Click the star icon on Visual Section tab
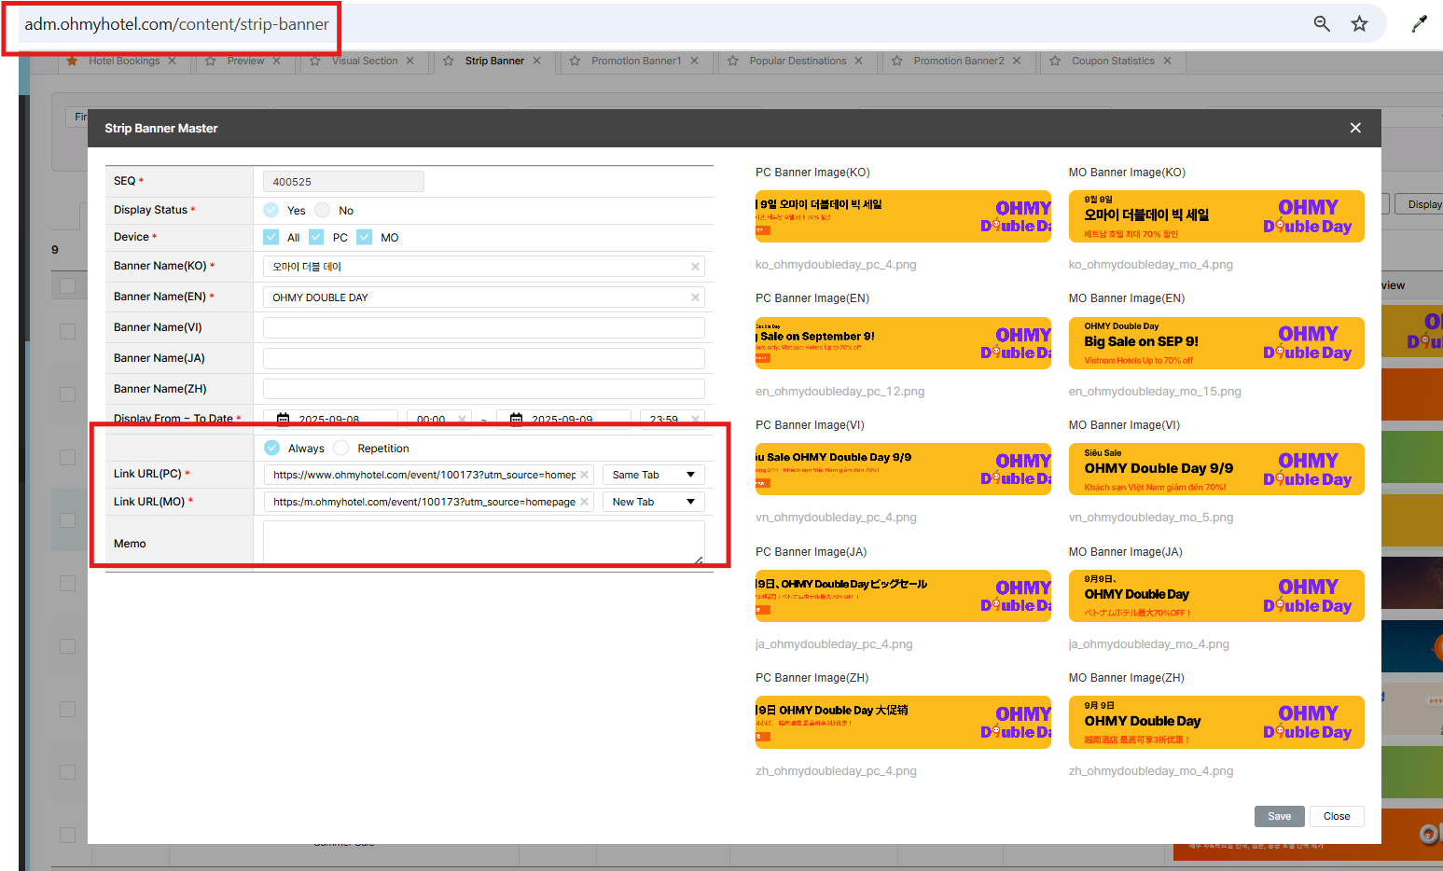1443x871 pixels. tap(315, 61)
